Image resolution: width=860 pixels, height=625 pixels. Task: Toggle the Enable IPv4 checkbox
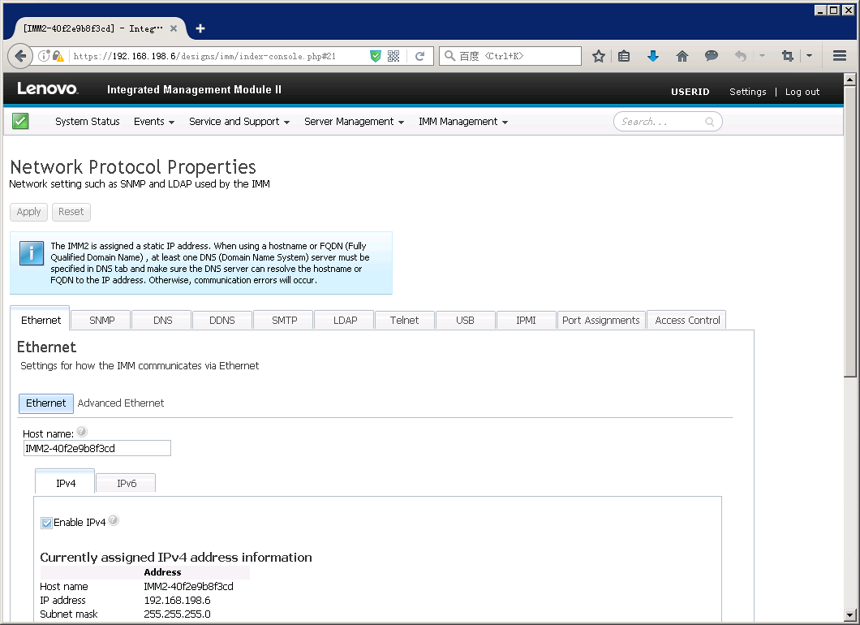pos(47,523)
